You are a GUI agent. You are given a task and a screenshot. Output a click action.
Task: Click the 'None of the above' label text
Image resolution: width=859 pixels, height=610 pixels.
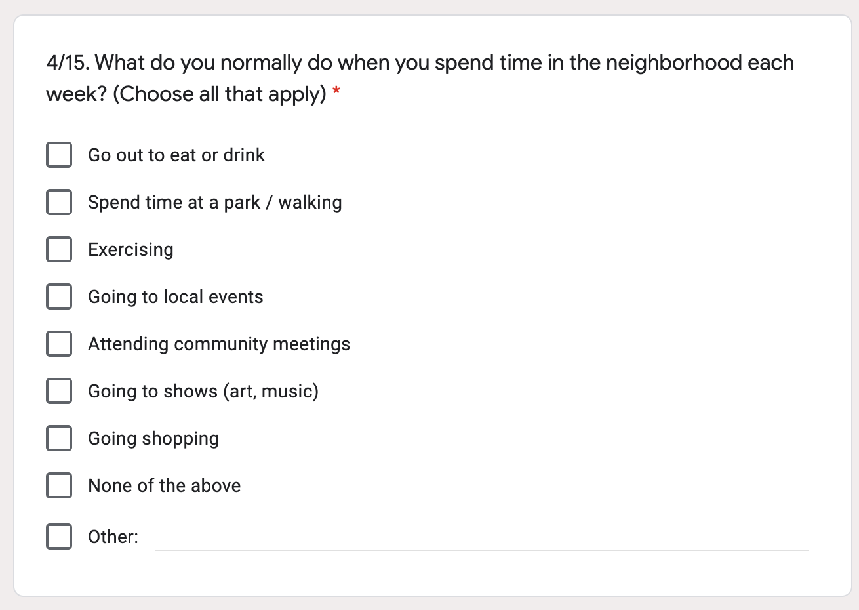[165, 486]
